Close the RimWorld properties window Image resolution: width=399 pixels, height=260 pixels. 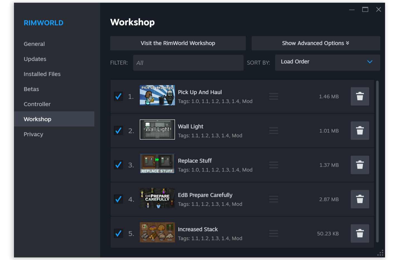coord(379,9)
